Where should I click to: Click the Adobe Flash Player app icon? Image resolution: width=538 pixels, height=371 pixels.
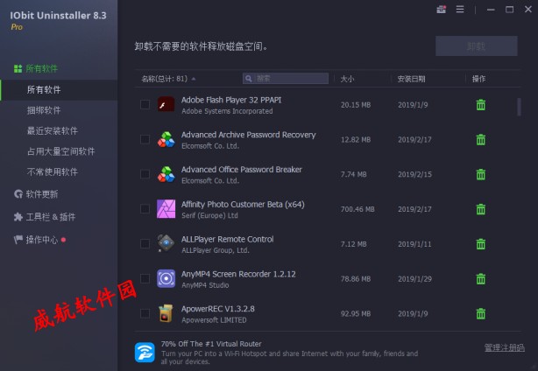(x=166, y=104)
